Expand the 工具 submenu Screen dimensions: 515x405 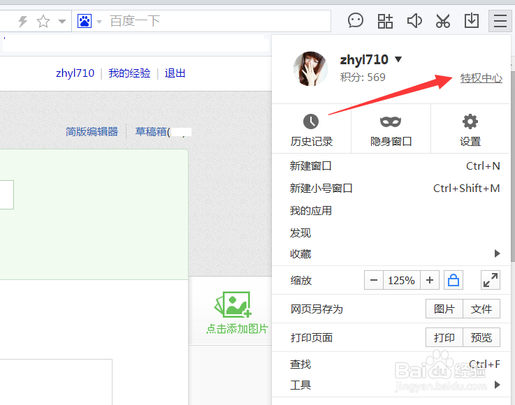391,385
